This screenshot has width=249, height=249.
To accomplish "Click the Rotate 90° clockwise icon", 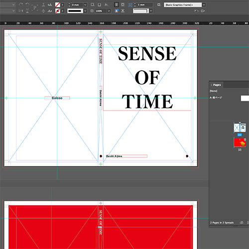I will tap(21, 4).
